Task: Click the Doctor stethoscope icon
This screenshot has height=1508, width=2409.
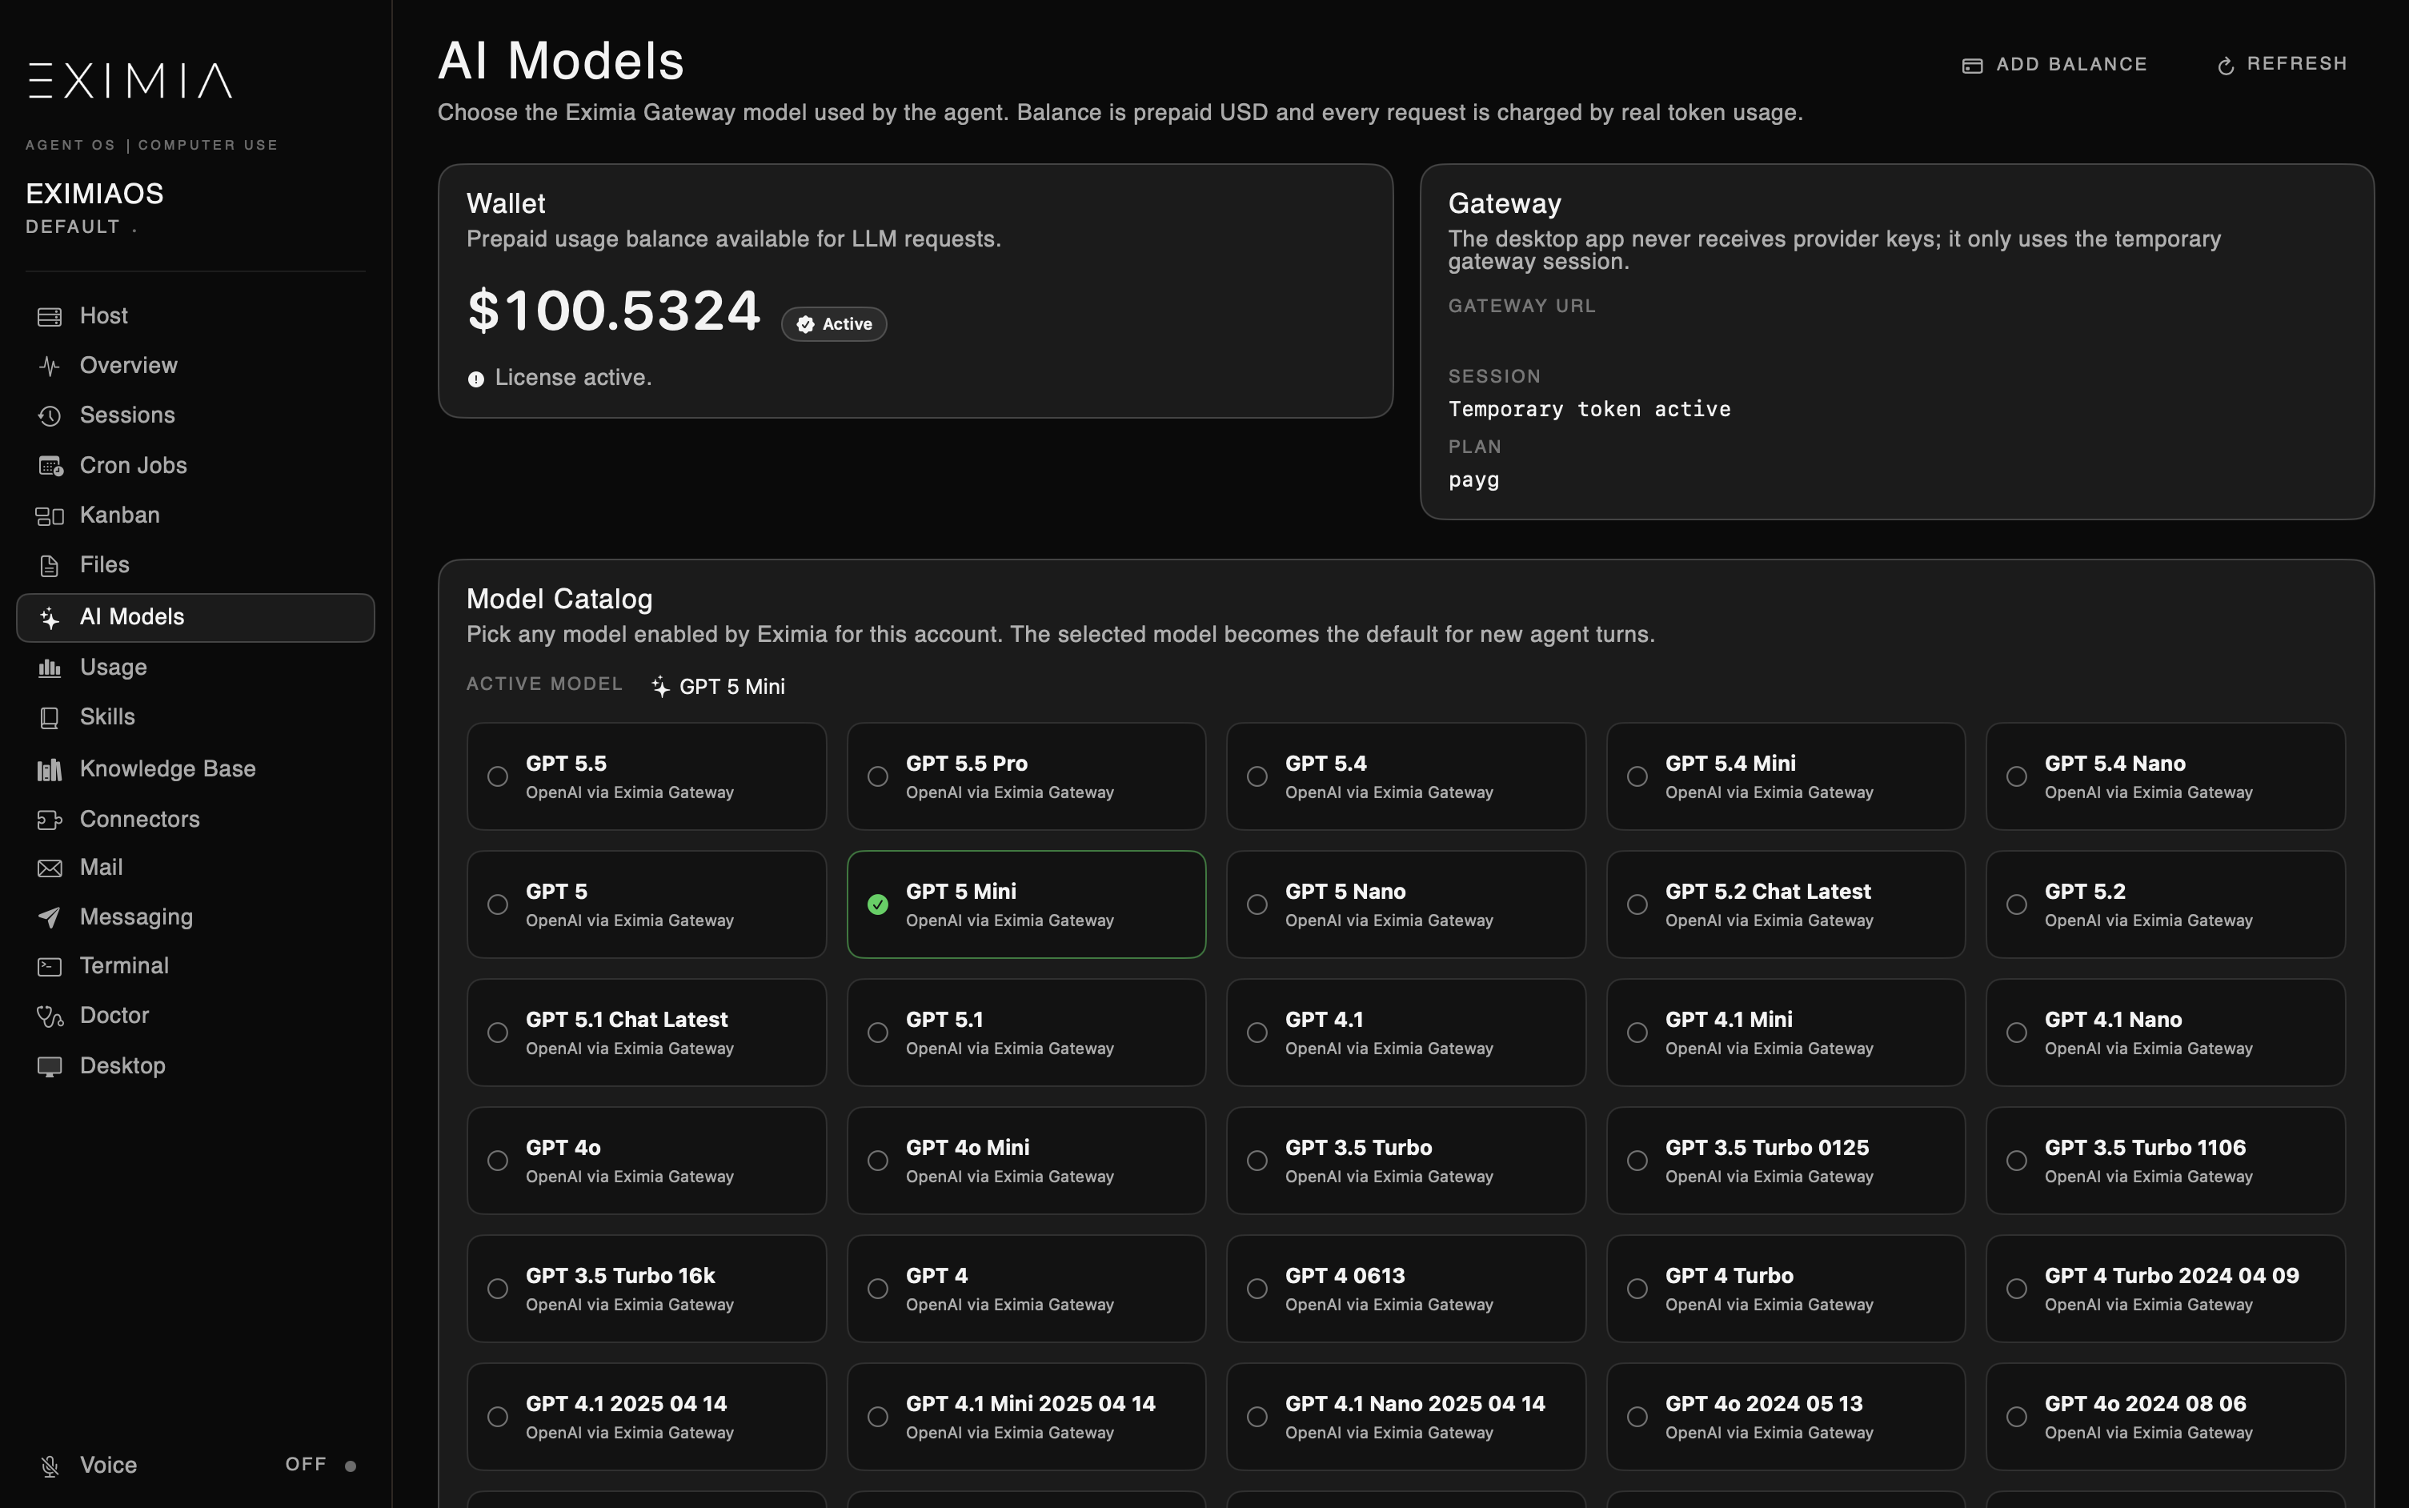Action: [50, 1017]
